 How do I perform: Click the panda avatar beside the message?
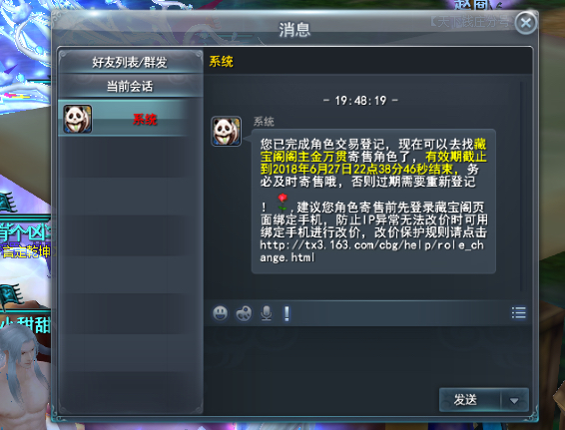pos(226,131)
